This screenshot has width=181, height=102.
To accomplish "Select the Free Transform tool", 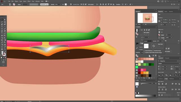I will tap(5, 35).
